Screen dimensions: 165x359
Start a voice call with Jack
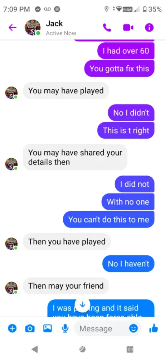(107, 28)
